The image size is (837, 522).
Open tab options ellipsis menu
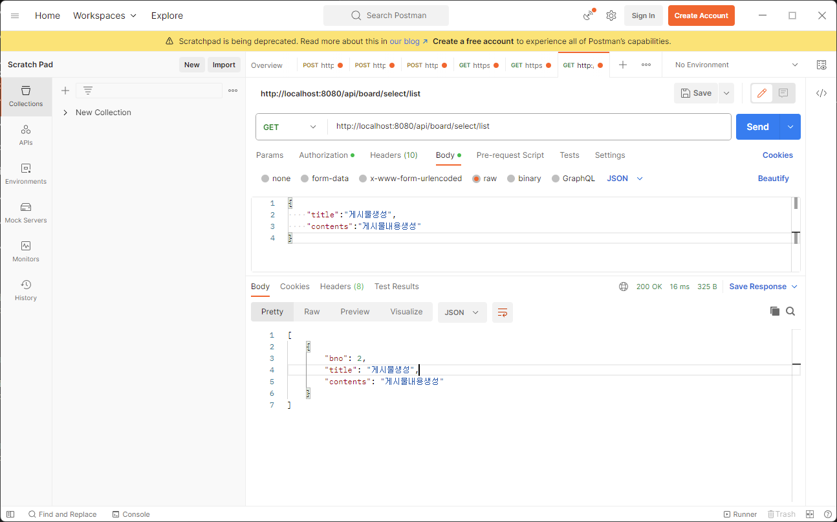click(x=646, y=65)
